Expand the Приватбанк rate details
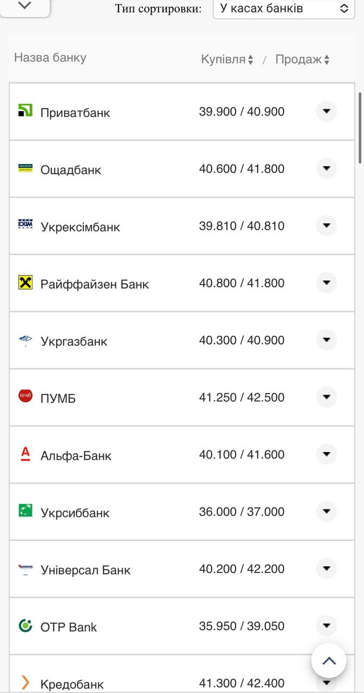Viewport: 364px width, 693px height. [326, 112]
